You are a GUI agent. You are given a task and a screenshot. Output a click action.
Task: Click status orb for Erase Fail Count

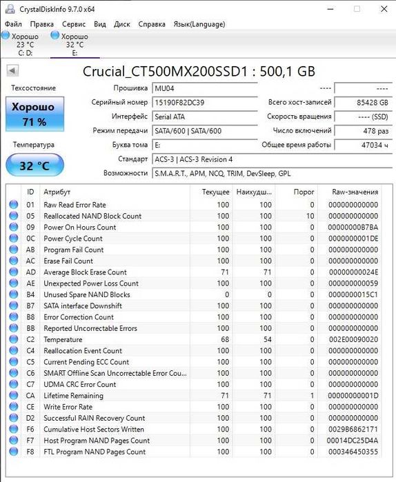coord(14,261)
